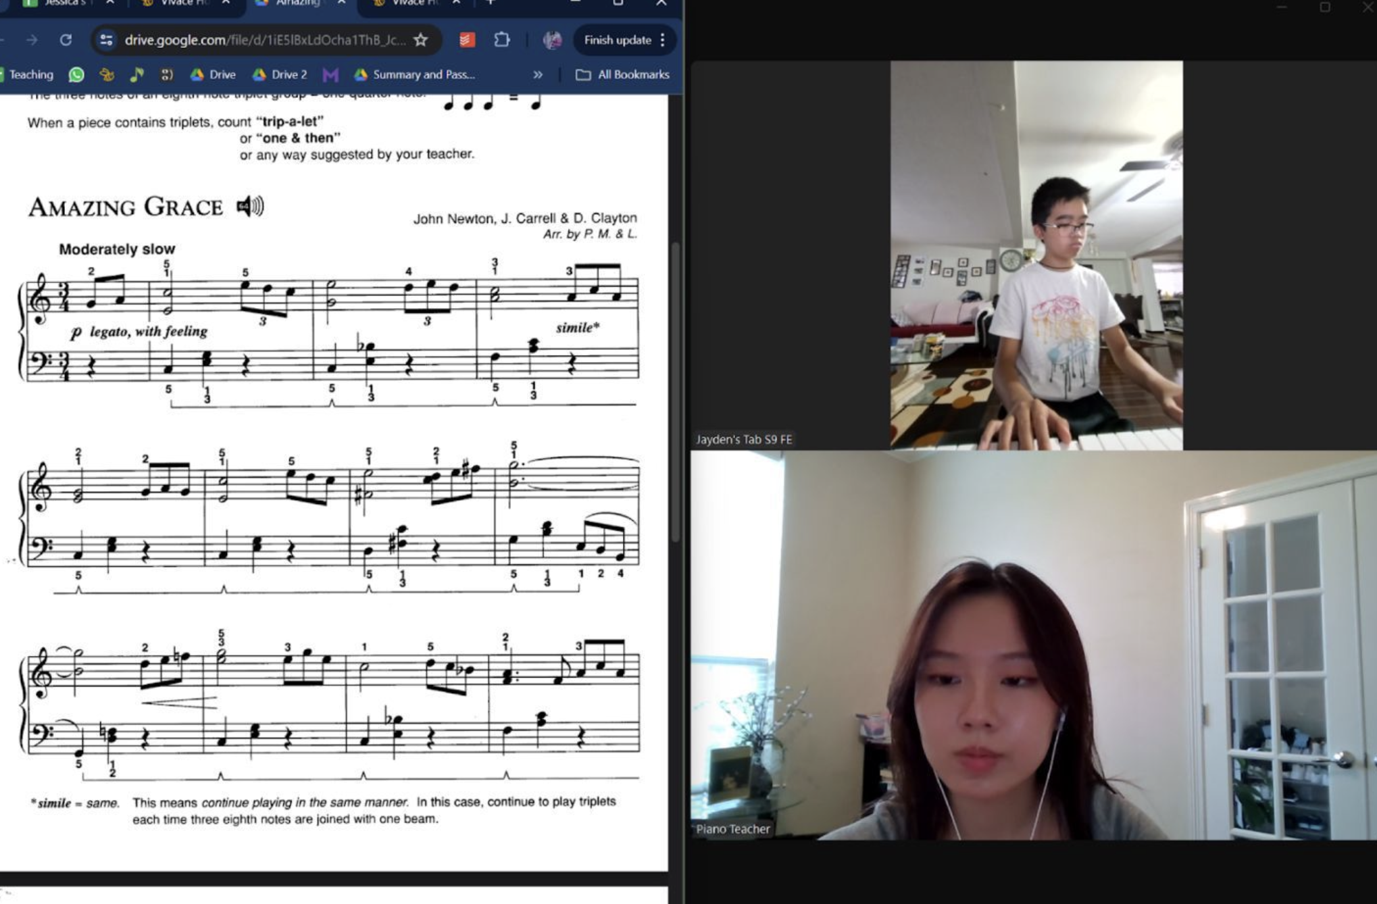Screen dimensions: 1377x904
Task: View site information icon in address bar
Action: click(106, 40)
